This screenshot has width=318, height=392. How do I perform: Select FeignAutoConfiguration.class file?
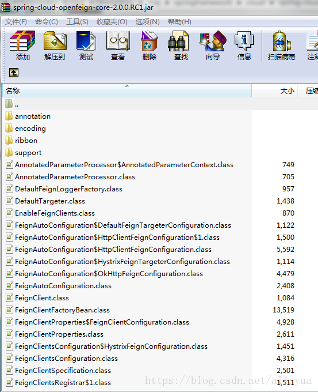(63, 286)
